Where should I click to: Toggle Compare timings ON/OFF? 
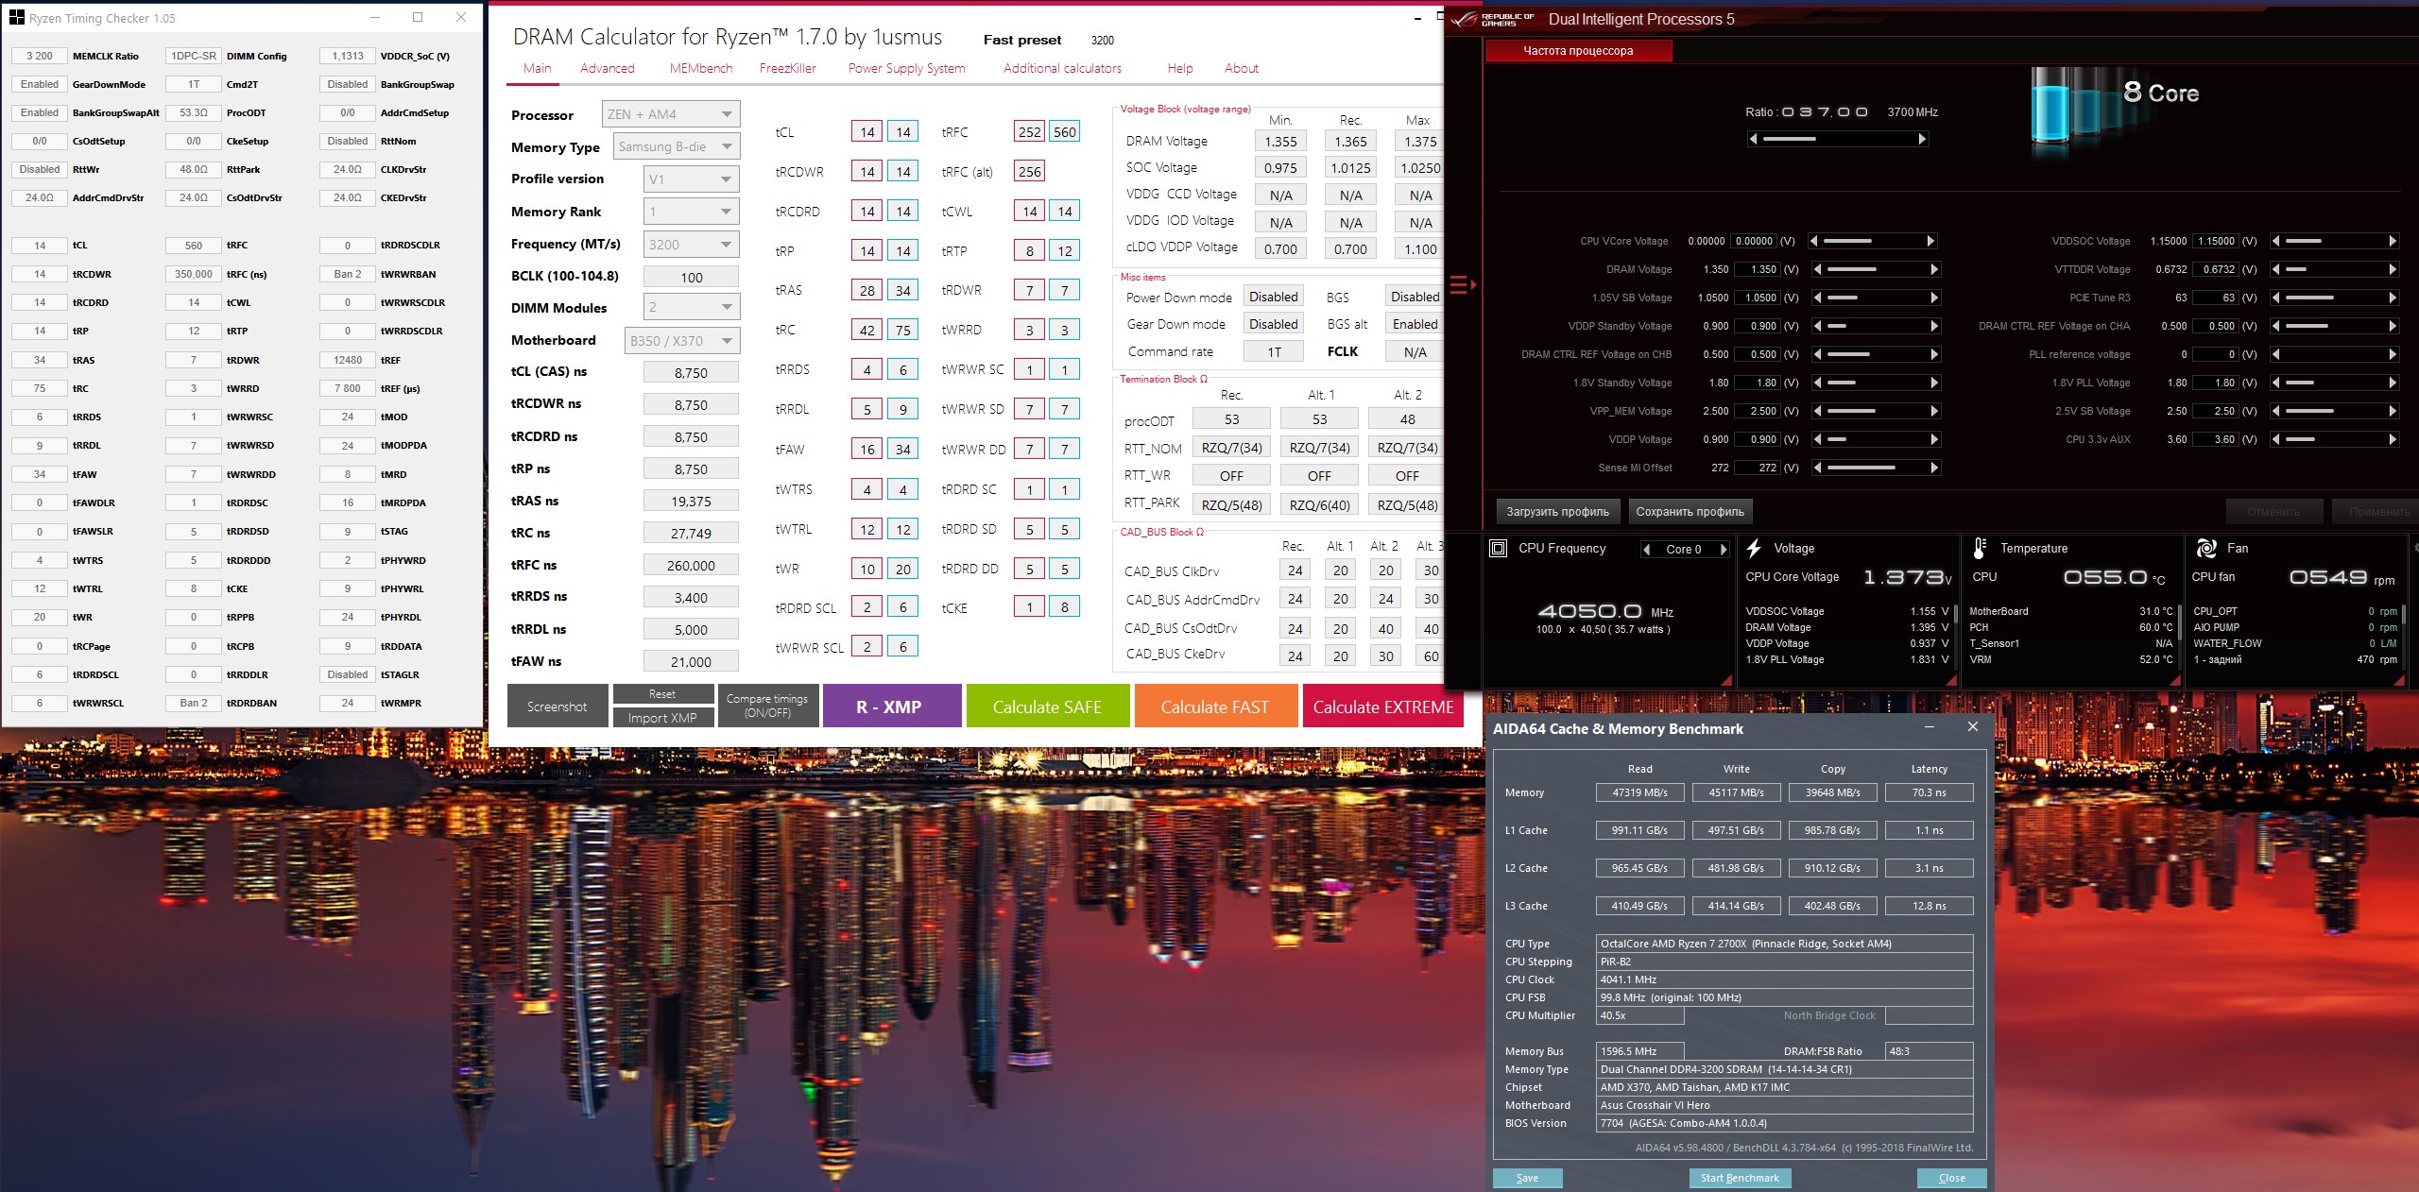[x=766, y=706]
